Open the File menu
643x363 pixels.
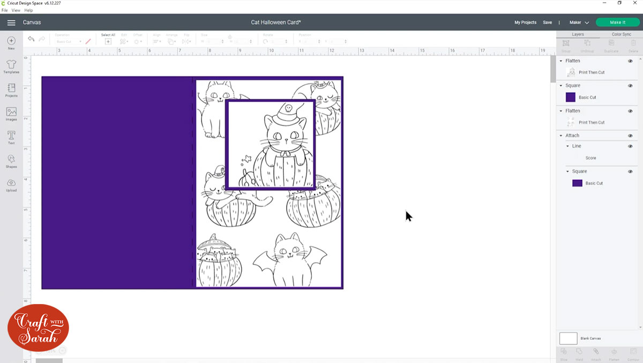[x=4, y=10]
